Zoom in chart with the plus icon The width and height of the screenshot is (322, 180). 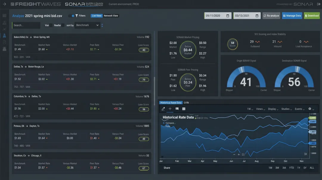[239, 154]
